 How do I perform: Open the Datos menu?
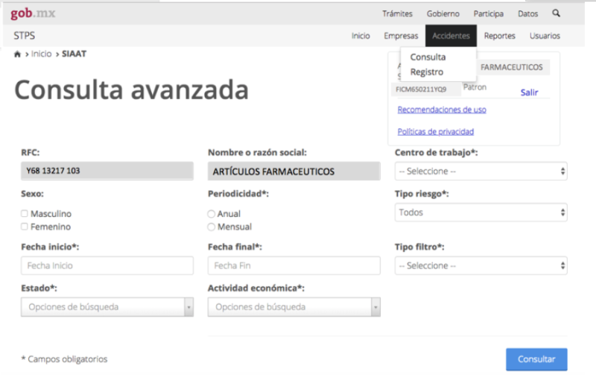(528, 13)
